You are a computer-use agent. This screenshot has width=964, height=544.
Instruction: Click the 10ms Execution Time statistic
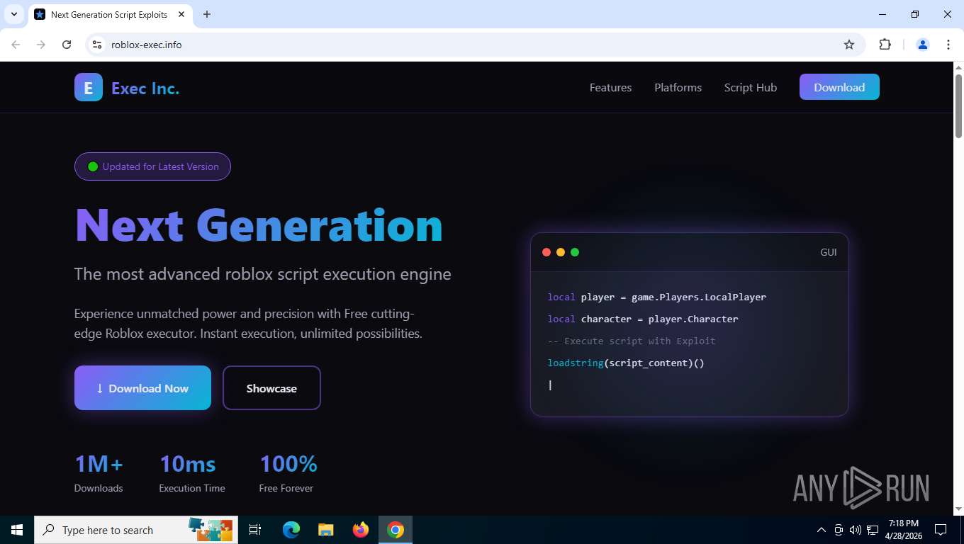(x=191, y=472)
